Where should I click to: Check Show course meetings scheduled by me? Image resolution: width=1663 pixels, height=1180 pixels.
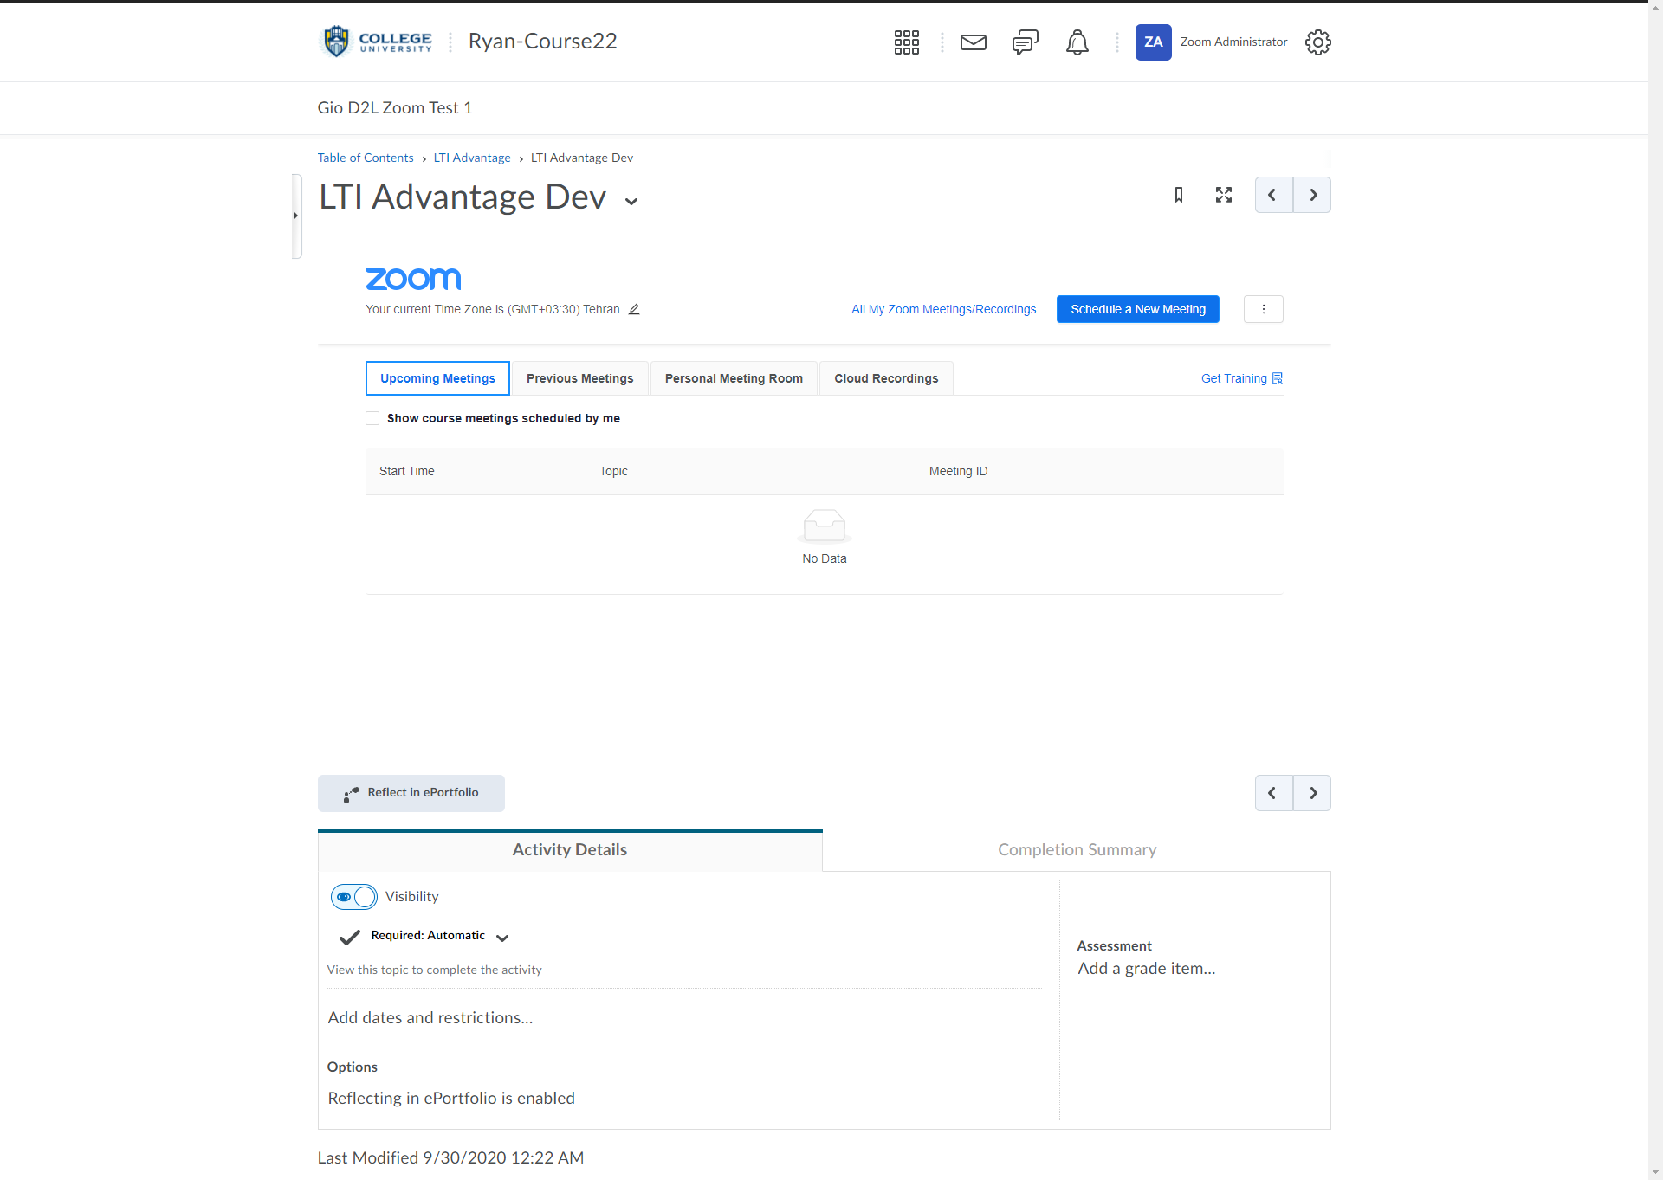coord(372,418)
